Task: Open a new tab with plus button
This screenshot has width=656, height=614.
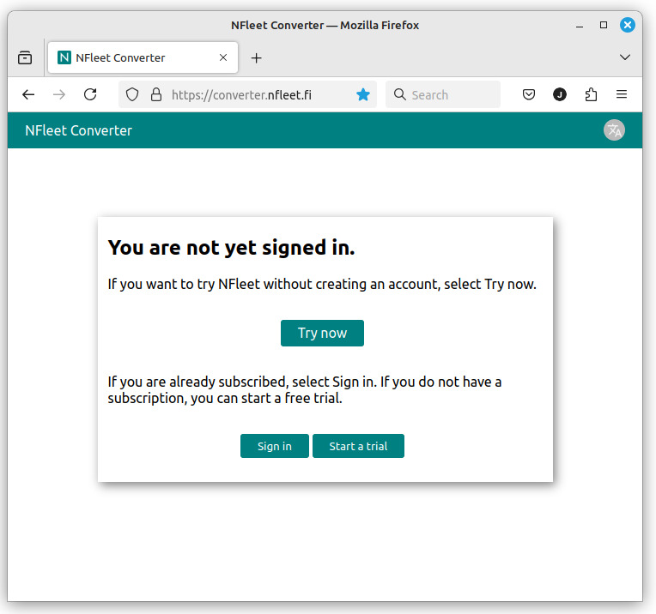Action: coord(256,57)
